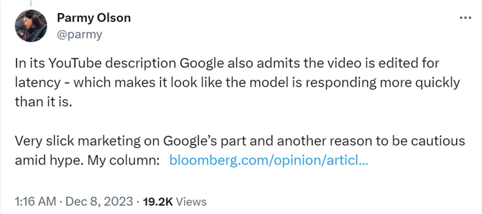Screen dimensions: 482x214
Task: Open the more options three-dot menu
Action: 465,17
